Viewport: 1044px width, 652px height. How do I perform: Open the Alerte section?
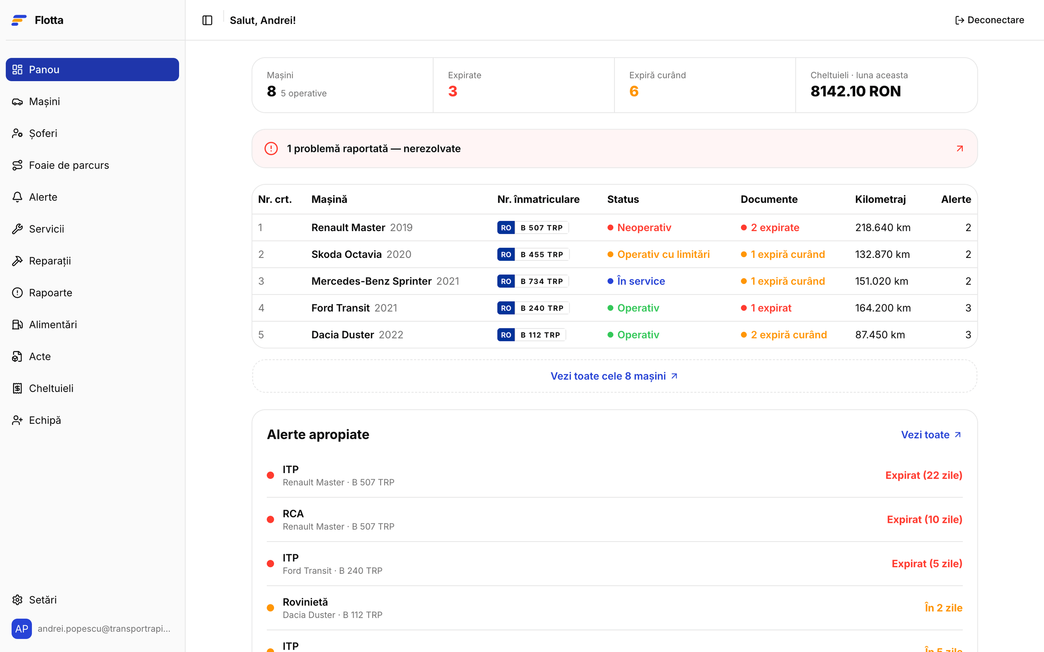(92, 197)
